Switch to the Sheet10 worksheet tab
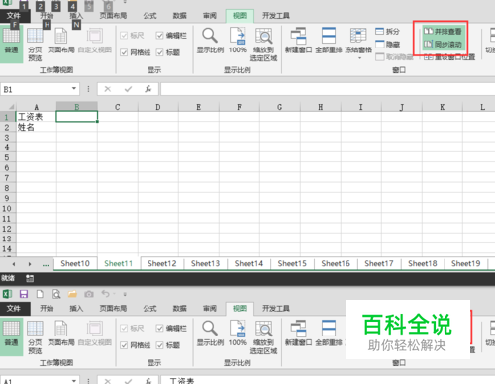This screenshot has width=495, height=384. [x=75, y=263]
